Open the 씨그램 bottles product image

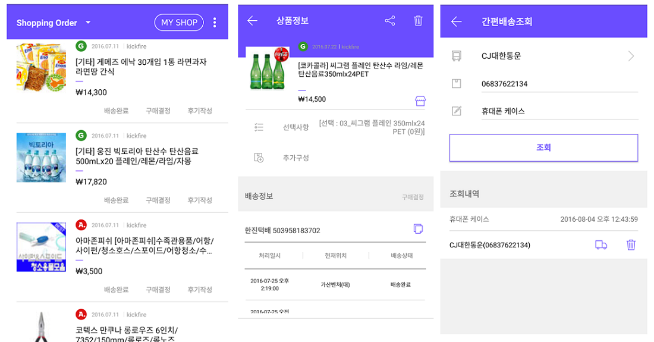coord(268,68)
